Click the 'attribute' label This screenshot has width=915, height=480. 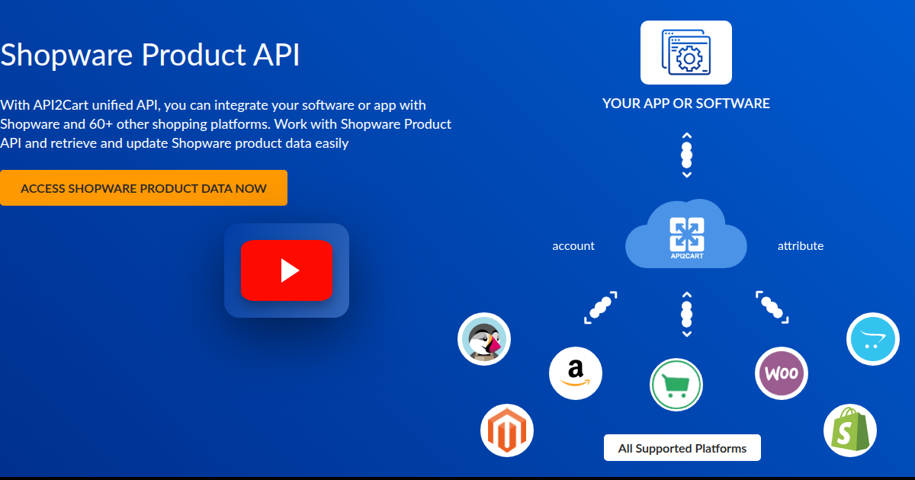point(801,245)
